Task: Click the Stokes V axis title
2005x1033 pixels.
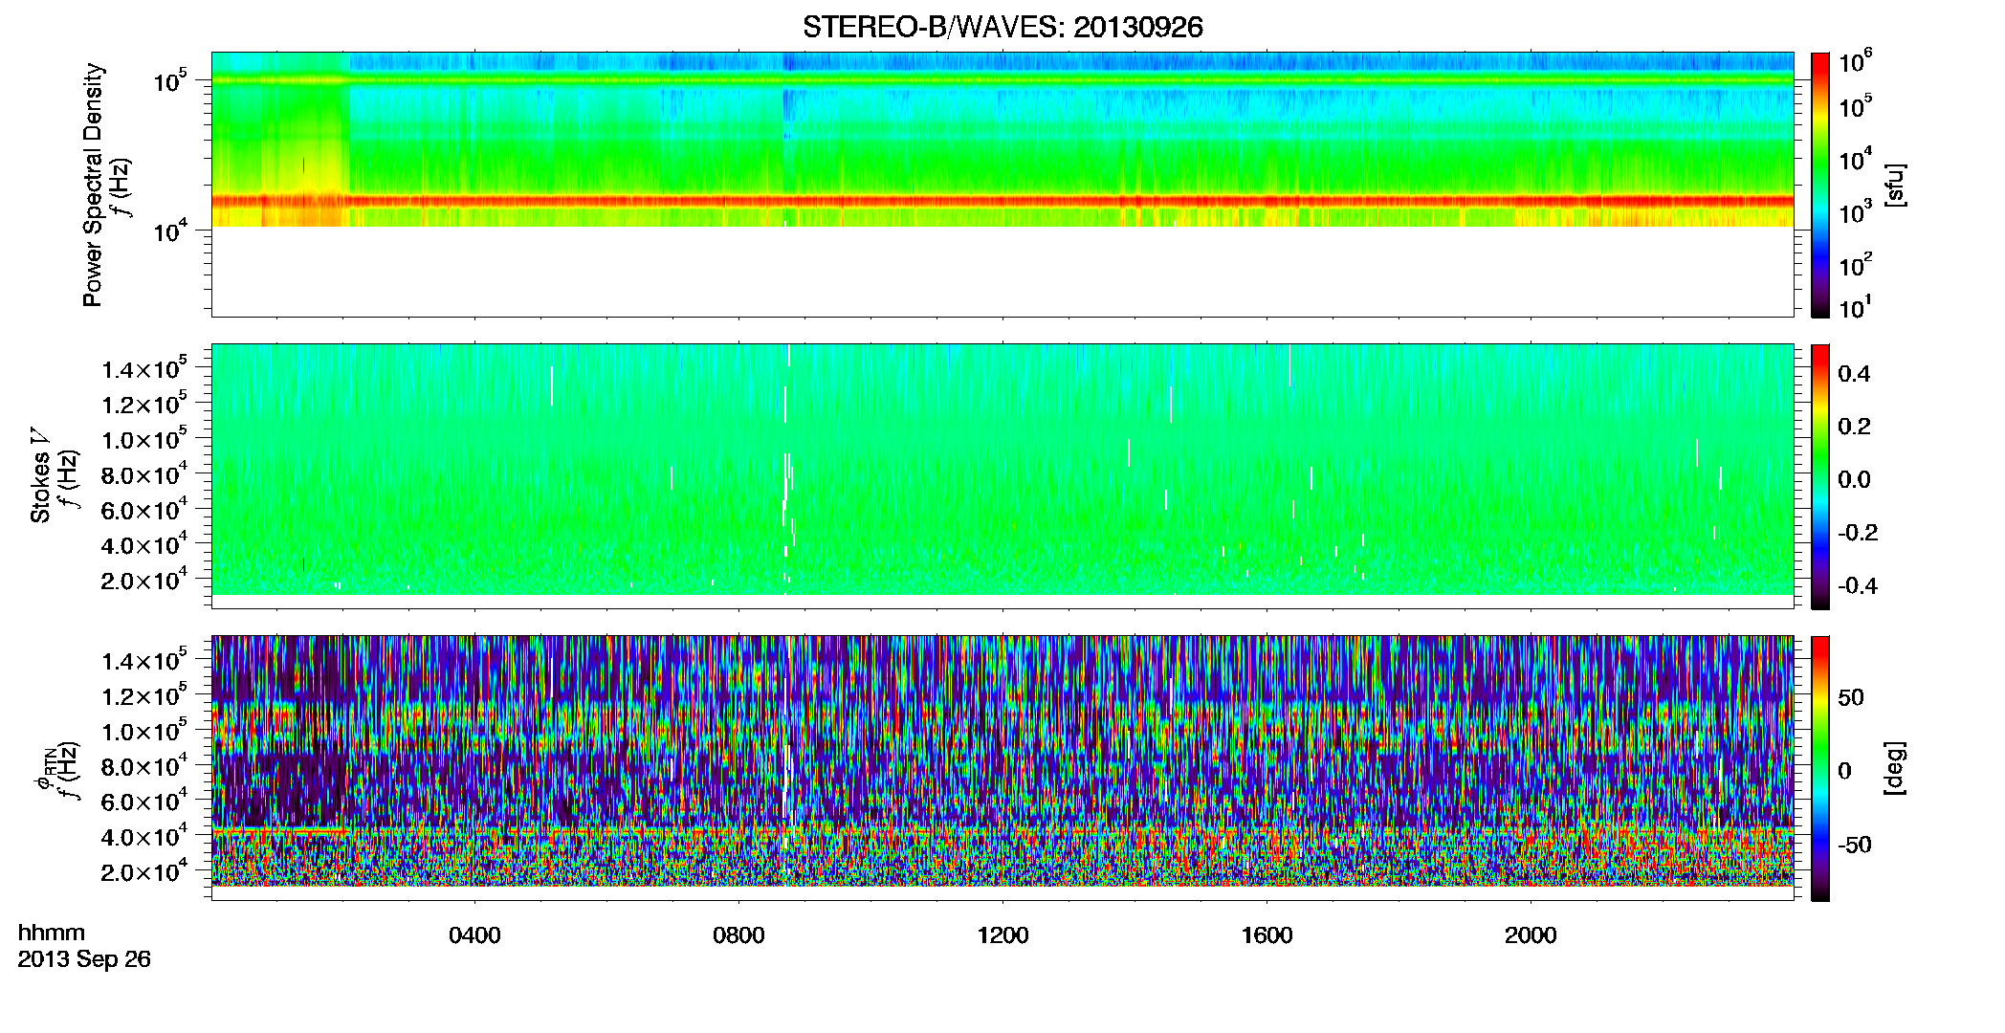Action: click(x=40, y=476)
